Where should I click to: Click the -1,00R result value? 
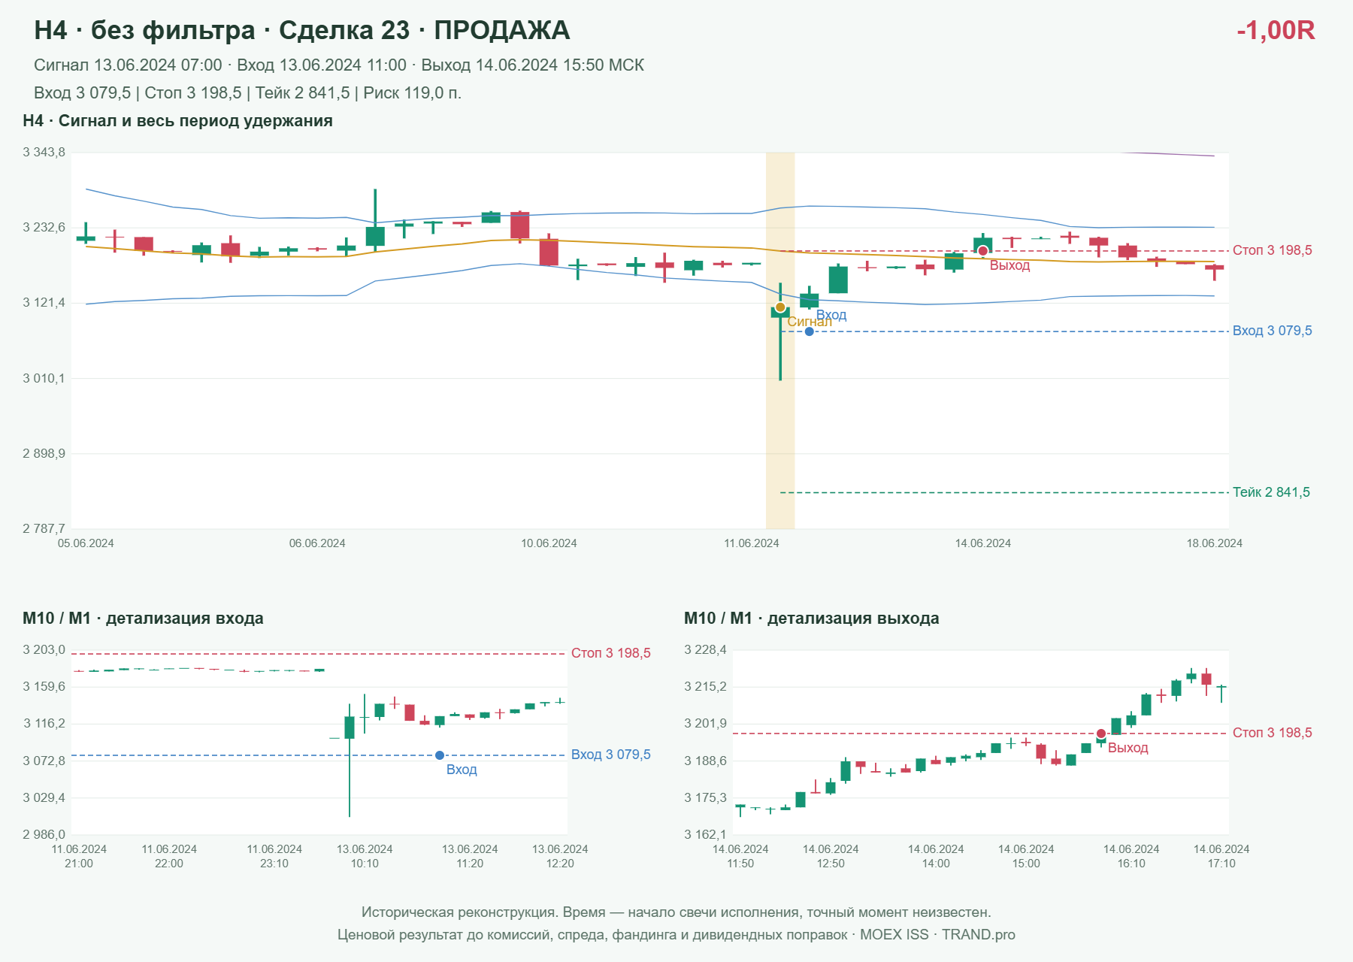[1276, 30]
